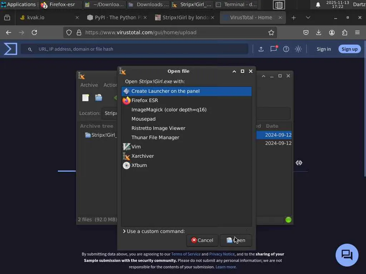Viewport: 366px width, 274px height.
Task: Click the VirusTotal upload file icon
Action: point(261,49)
